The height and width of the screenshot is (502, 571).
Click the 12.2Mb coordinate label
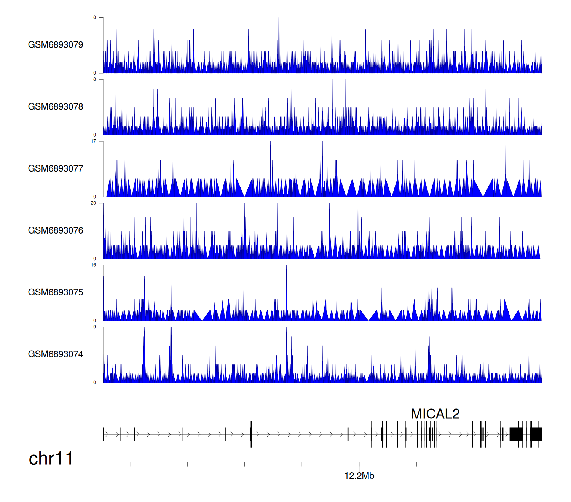pos(359,476)
